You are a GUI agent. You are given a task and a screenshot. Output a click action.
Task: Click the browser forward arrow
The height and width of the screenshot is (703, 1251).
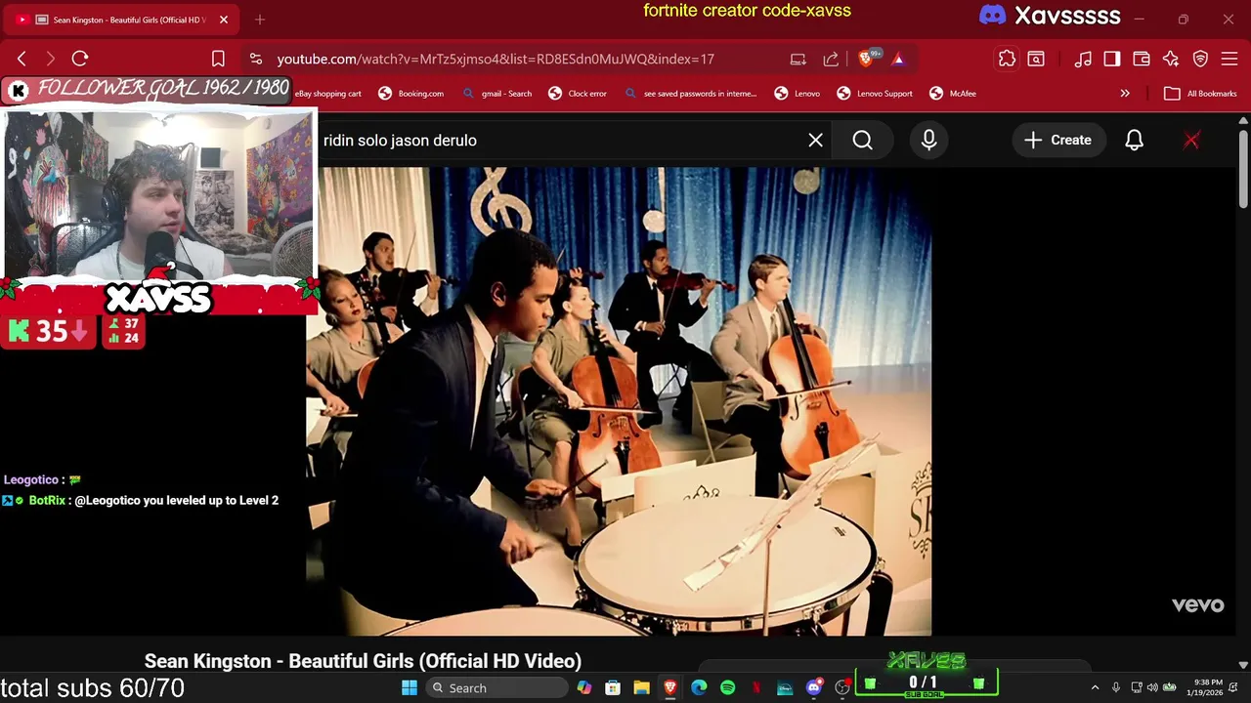tap(51, 59)
